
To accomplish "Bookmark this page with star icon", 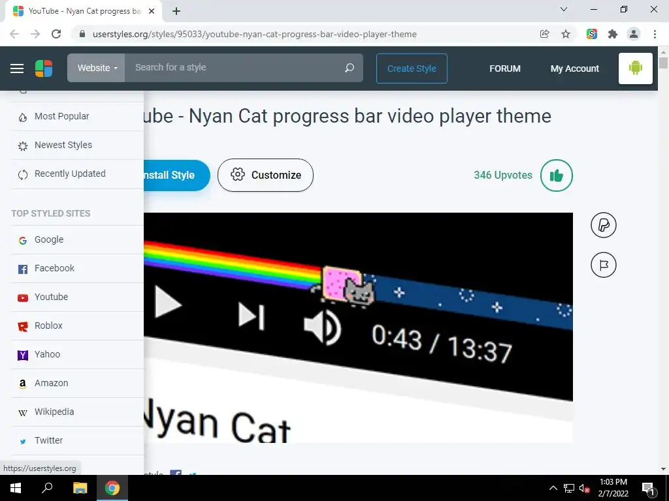I will (566, 34).
